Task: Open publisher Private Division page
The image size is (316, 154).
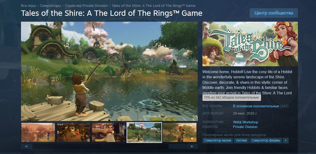Action: pos(245,127)
